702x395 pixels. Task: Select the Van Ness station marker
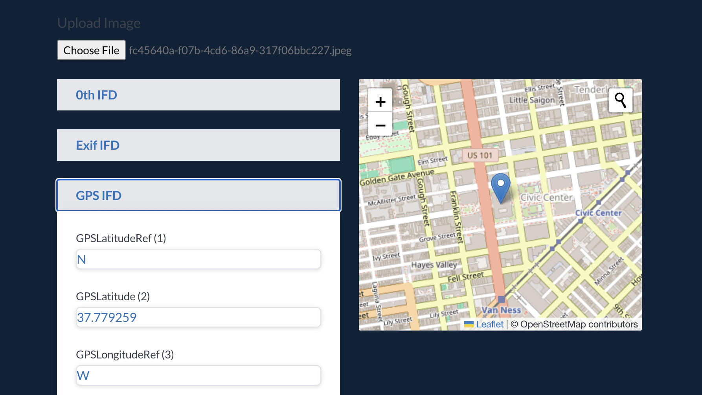click(x=501, y=299)
